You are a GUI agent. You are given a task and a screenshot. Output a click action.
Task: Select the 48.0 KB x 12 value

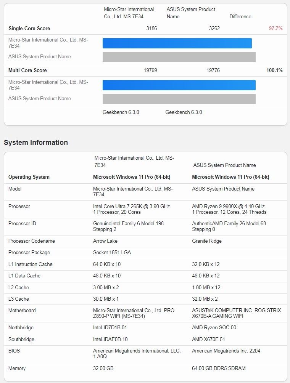206,276
